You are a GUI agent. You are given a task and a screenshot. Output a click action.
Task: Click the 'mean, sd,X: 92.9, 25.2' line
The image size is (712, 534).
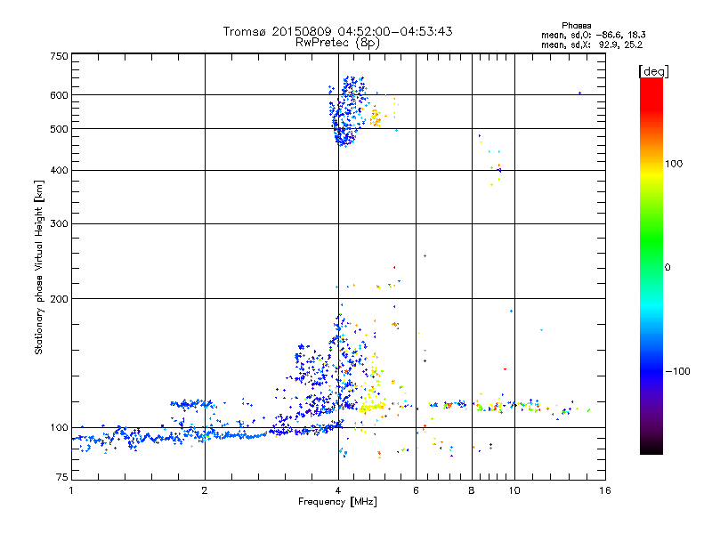592,44
